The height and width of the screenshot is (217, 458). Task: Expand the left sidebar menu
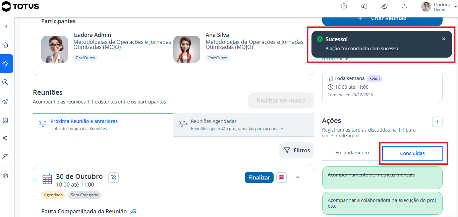click(x=5, y=26)
